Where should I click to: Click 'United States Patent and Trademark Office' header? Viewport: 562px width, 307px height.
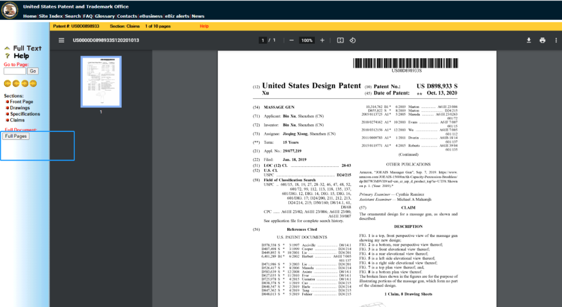pyautogui.click(x=76, y=6)
